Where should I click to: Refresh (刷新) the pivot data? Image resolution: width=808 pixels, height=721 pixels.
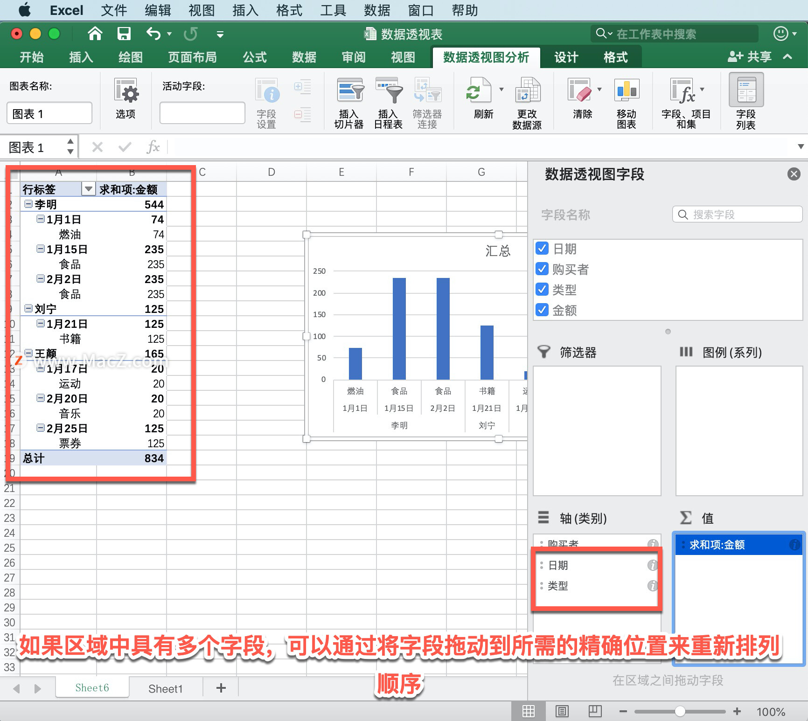(x=479, y=90)
